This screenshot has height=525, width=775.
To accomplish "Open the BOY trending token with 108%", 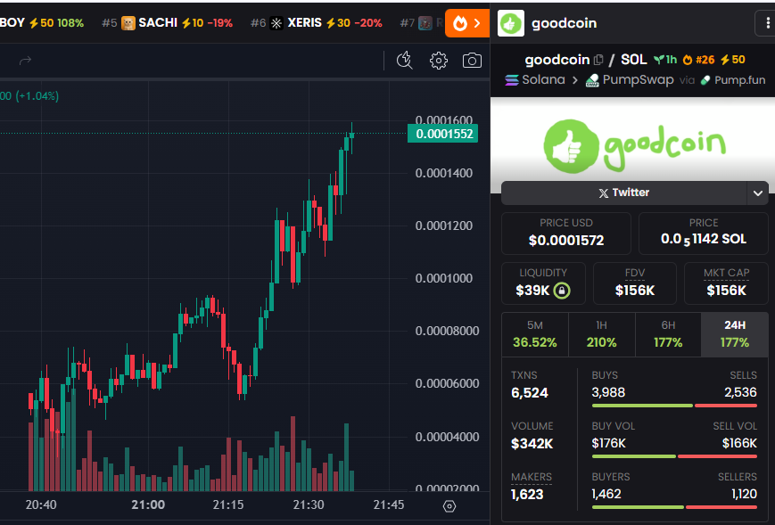I will [42, 22].
